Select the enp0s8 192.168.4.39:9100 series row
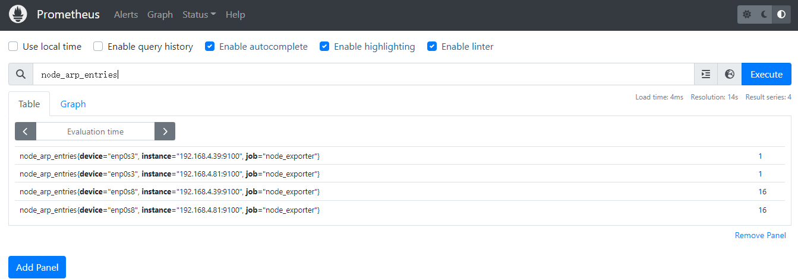798x279 pixels. click(399, 191)
